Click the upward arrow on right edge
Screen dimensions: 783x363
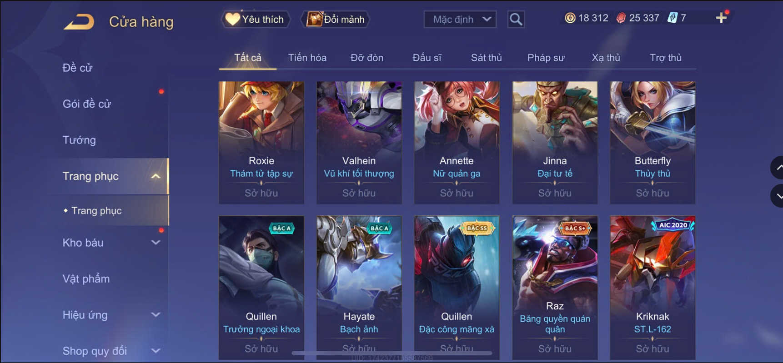point(778,168)
